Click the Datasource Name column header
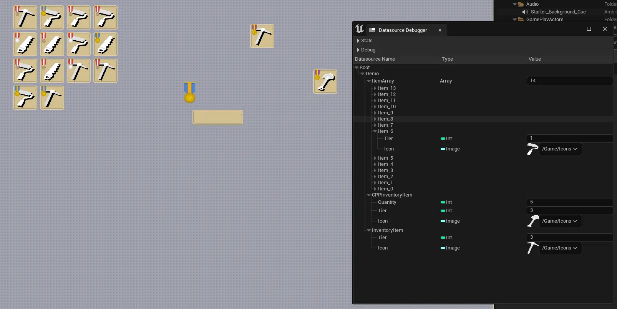The width and height of the screenshot is (617, 309). [x=396, y=59]
